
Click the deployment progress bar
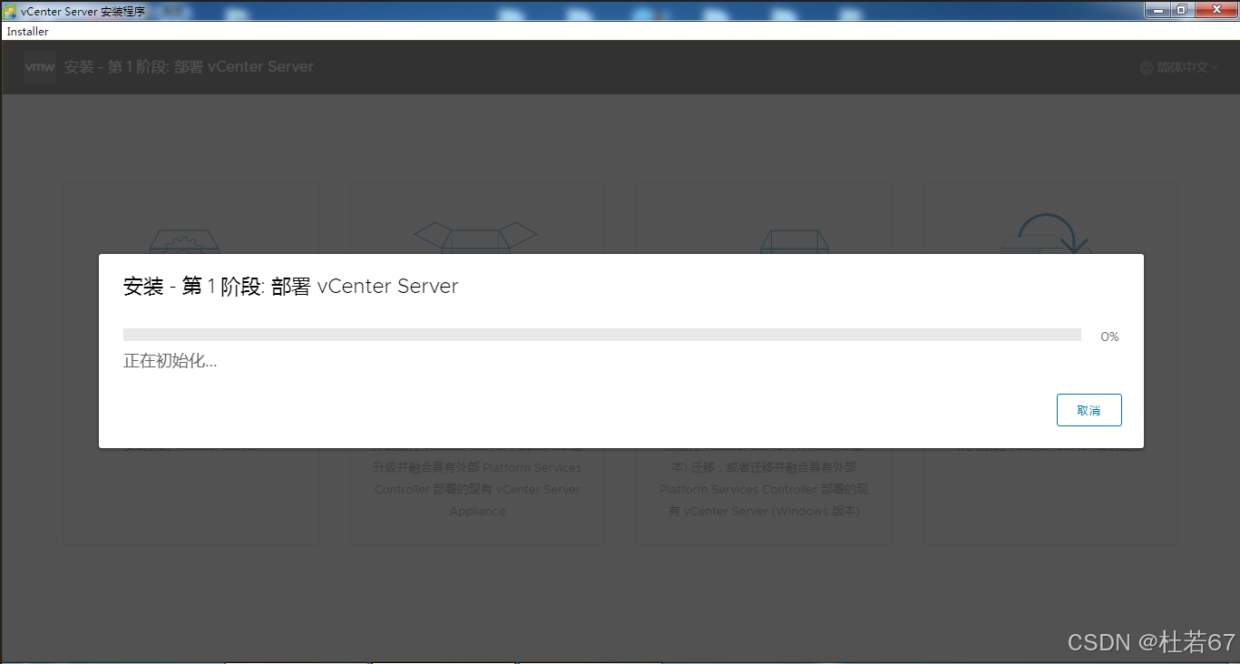(x=602, y=335)
